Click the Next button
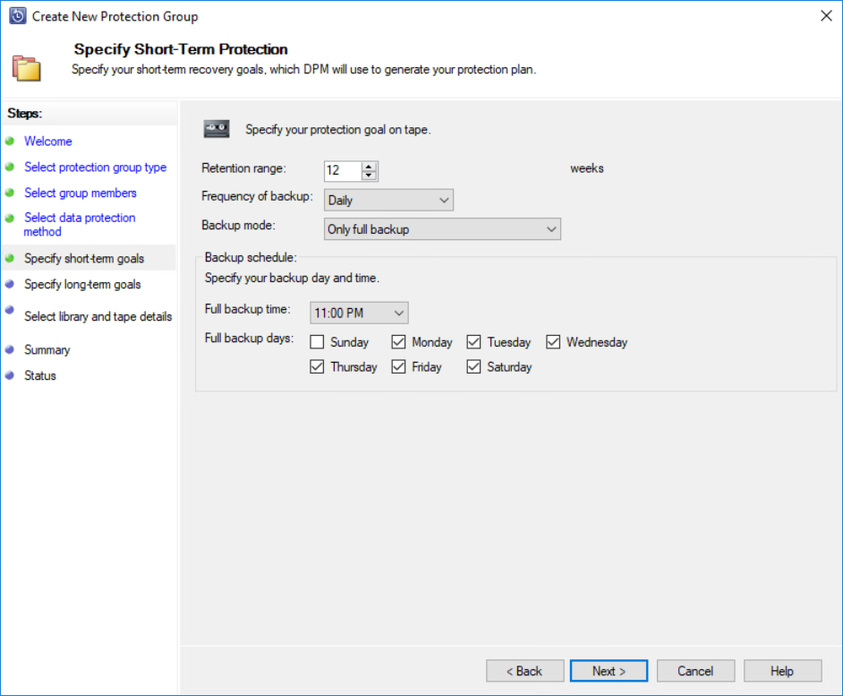 point(609,671)
